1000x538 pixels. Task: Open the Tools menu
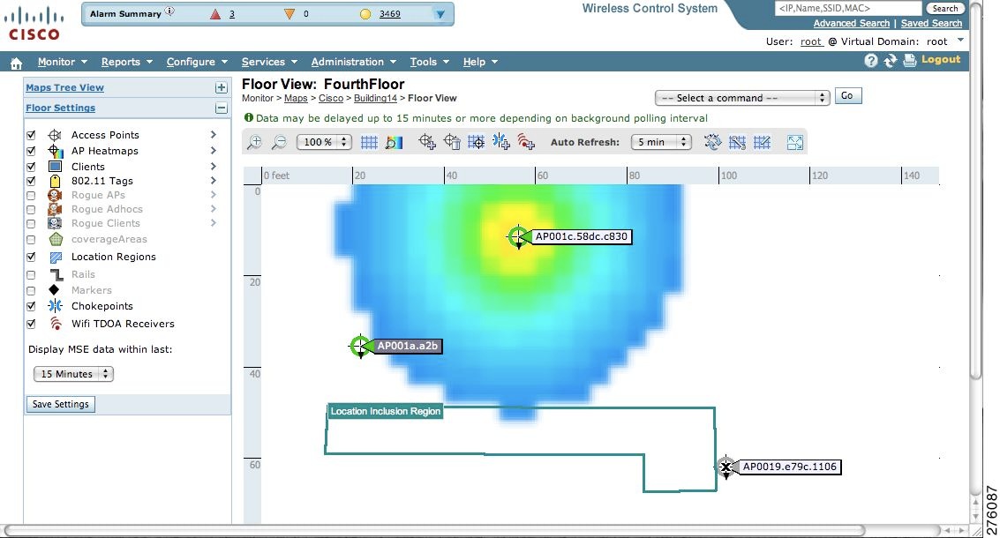click(x=429, y=62)
